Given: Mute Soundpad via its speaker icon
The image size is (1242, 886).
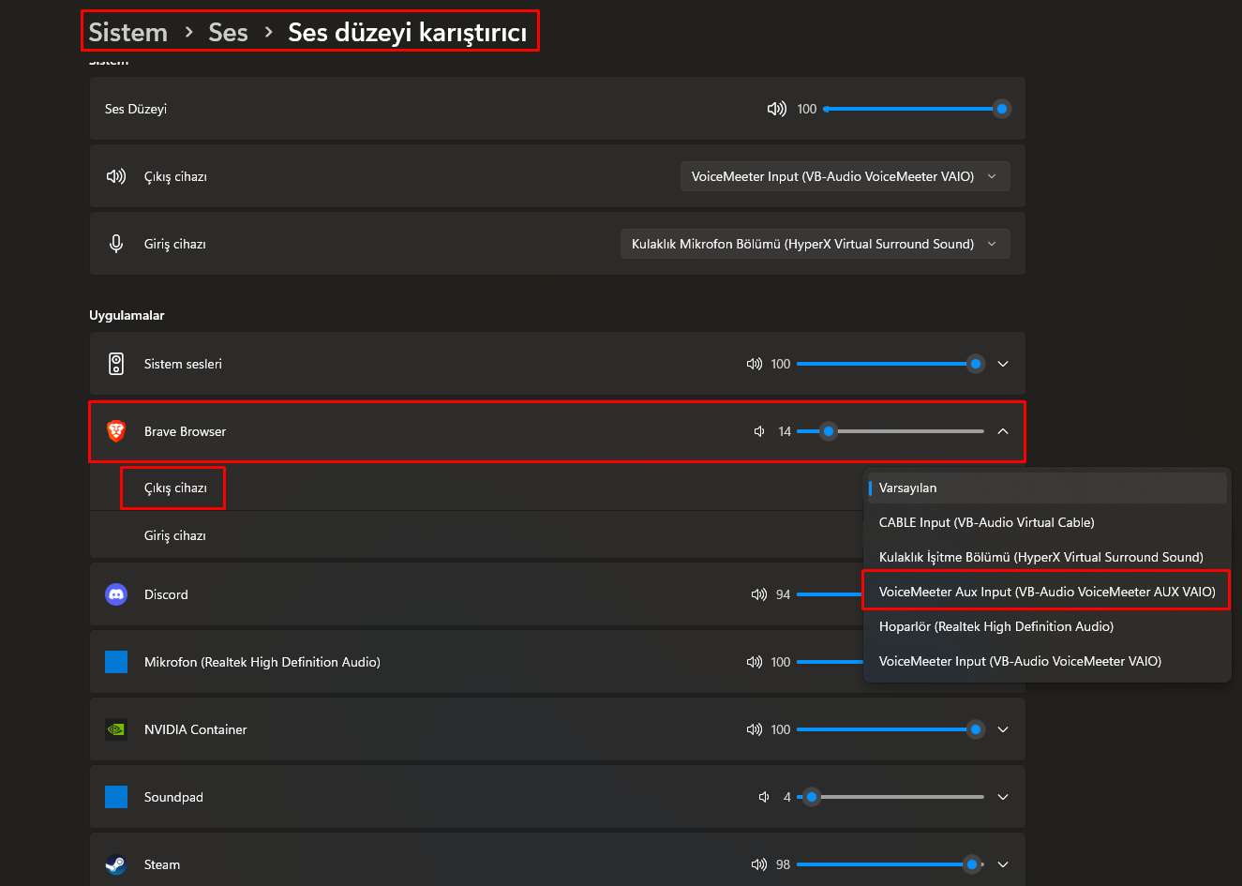Looking at the screenshot, I should 764,797.
